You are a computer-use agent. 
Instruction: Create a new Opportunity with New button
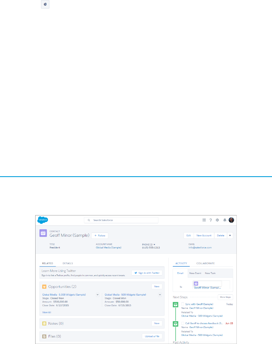157,287
